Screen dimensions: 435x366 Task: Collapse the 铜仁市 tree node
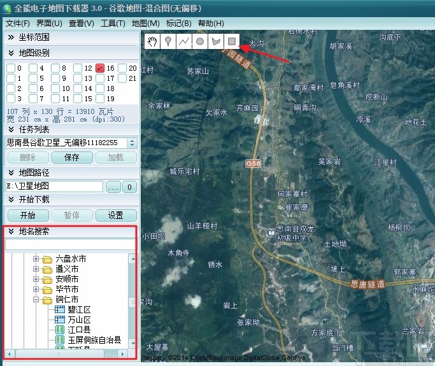coord(36,299)
